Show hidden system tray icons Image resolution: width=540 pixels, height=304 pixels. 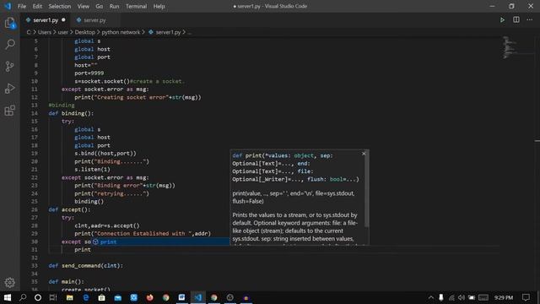pyautogui.click(x=431, y=297)
